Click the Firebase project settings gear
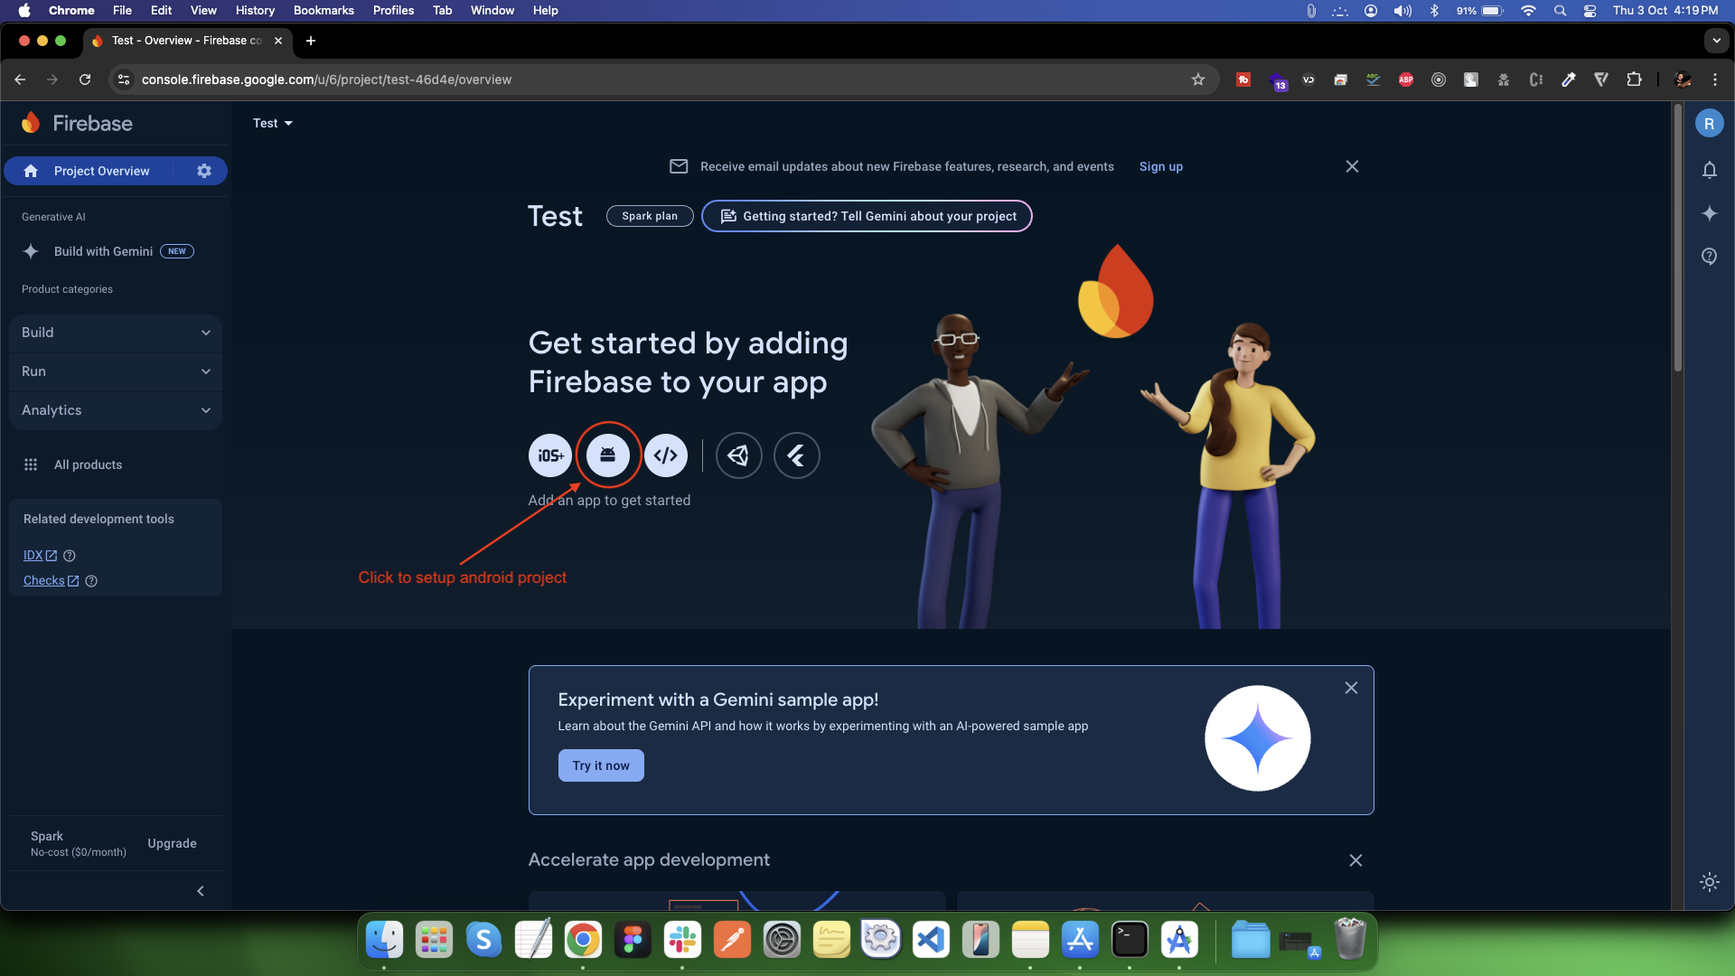The height and width of the screenshot is (976, 1735). click(x=205, y=171)
